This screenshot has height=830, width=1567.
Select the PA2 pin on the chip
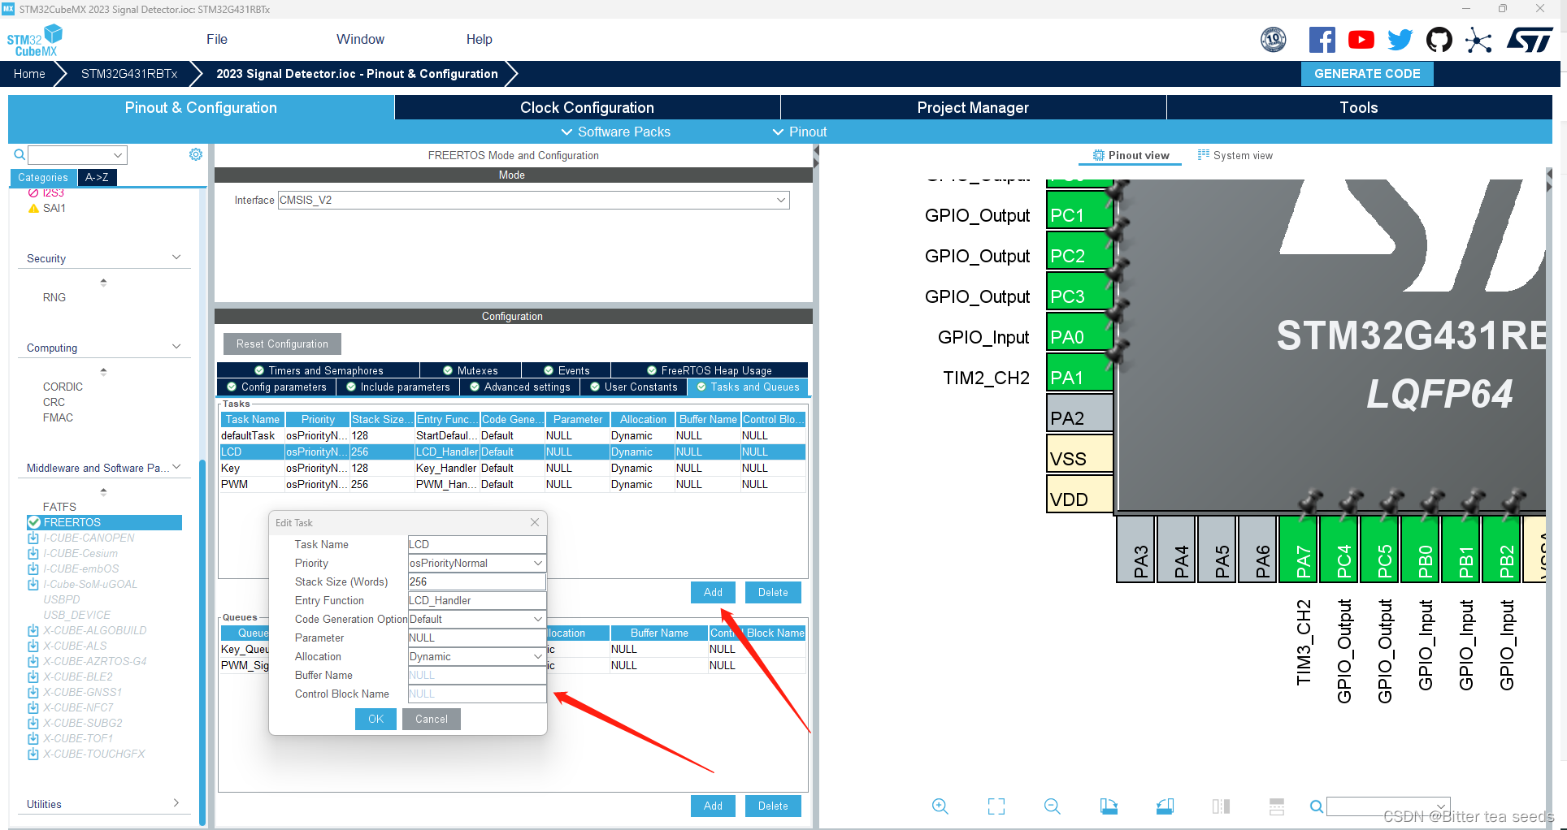coord(1079,413)
